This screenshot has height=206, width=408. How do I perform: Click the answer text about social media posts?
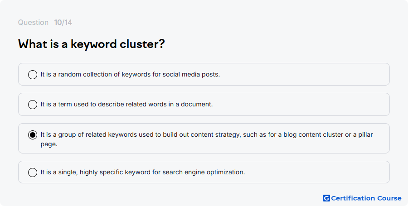tap(130, 74)
